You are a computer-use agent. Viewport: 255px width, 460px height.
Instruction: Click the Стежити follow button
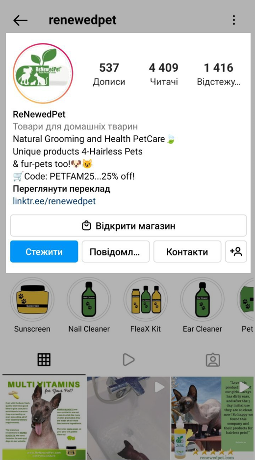(x=44, y=251)
